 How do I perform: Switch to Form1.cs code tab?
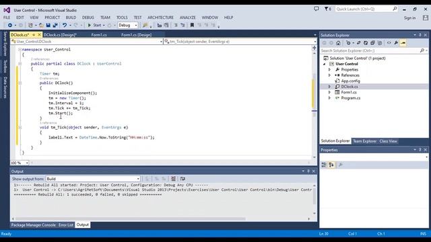99,35
